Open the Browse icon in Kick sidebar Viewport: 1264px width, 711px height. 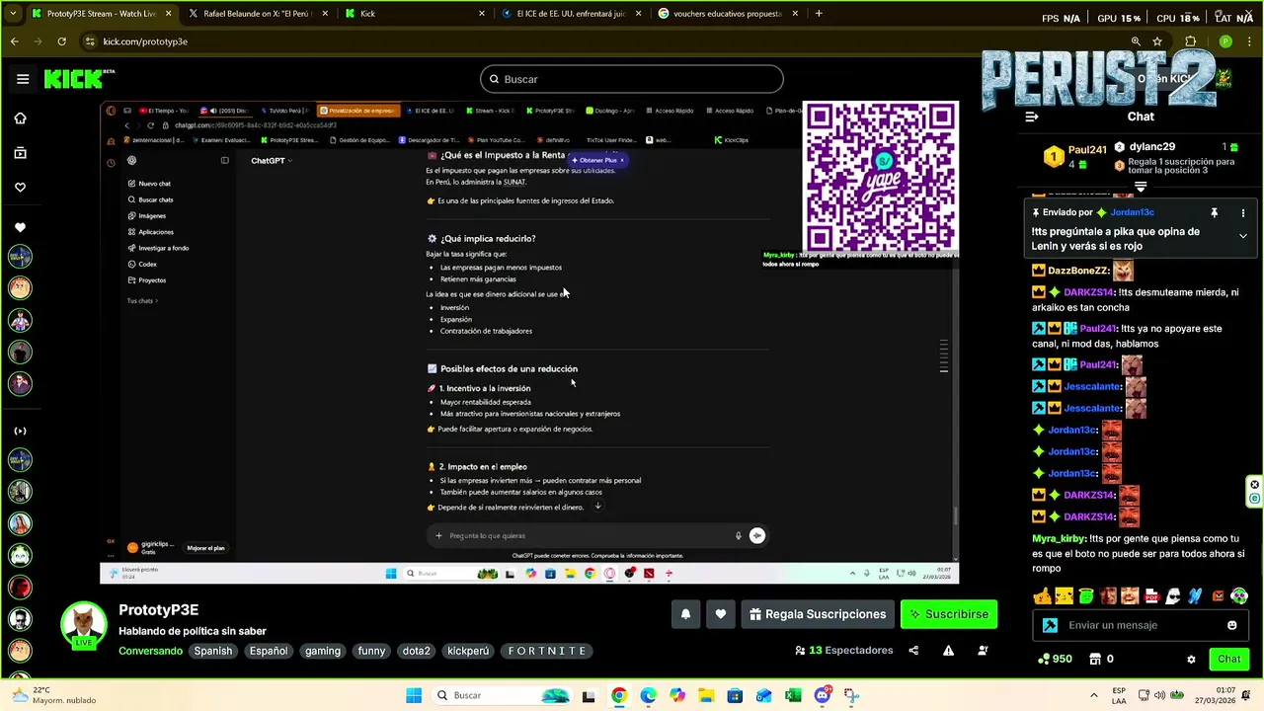20,153
